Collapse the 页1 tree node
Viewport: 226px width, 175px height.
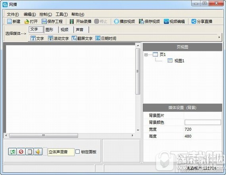[x=146, y=55]
